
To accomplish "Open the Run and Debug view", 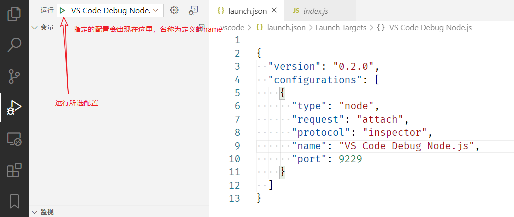I will [14, 108].
